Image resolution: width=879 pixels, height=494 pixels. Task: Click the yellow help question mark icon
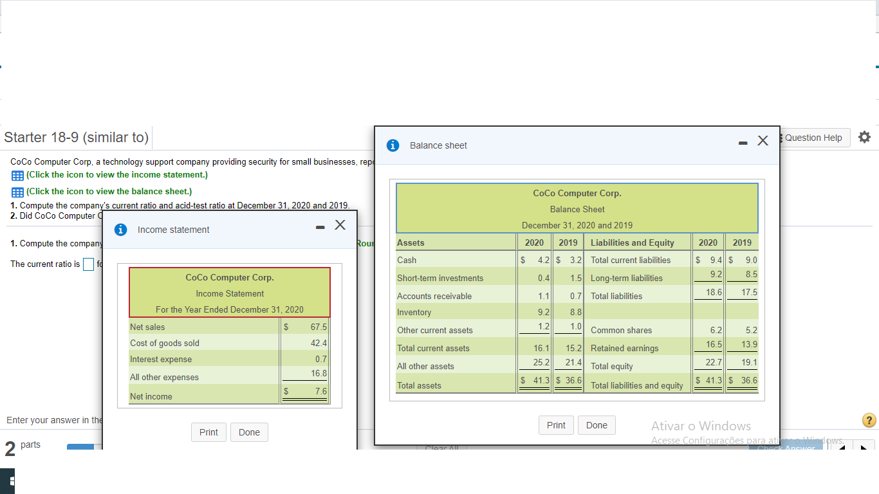click(869, 421)
